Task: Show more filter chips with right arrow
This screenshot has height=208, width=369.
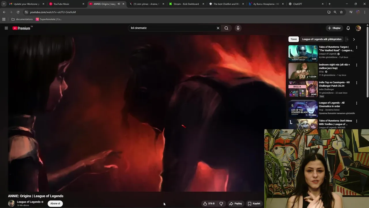Action: pyautogui.click(x=354, y=39)
